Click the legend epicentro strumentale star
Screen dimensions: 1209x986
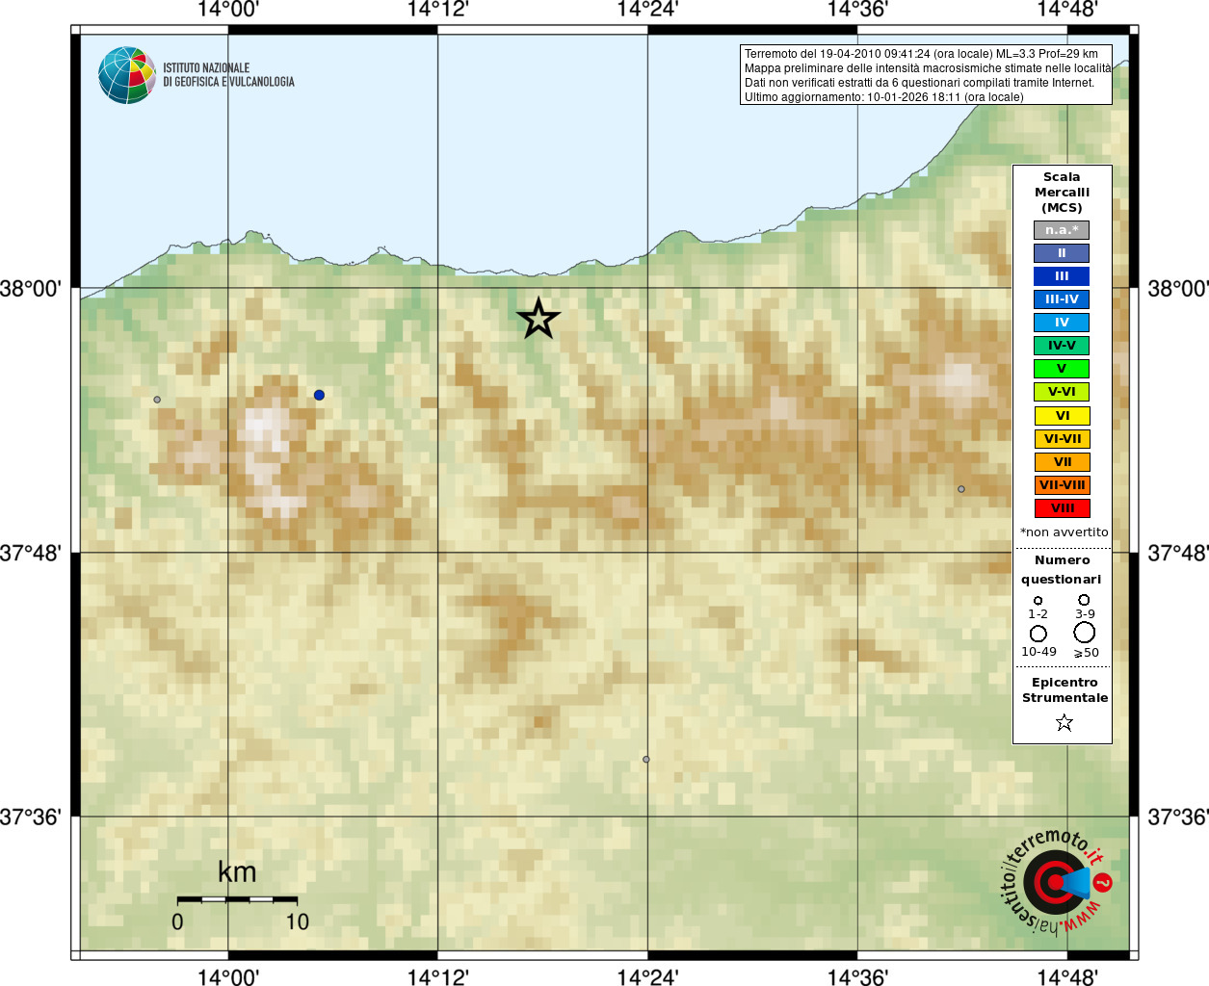point(1064,722)
